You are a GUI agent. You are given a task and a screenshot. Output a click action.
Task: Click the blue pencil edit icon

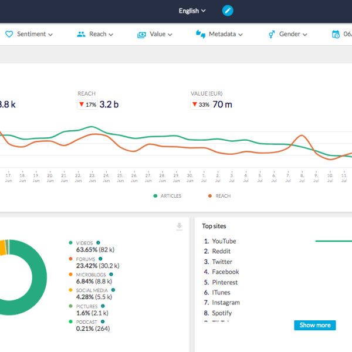point(228,11)
